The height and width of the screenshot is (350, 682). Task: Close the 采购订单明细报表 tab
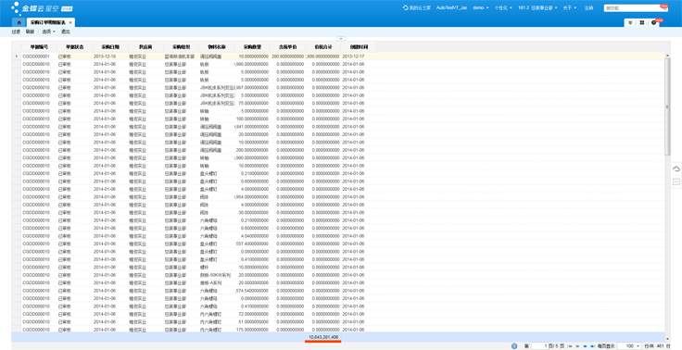click(70, 22)
